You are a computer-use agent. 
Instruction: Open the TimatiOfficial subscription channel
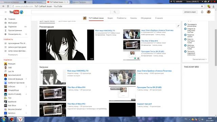coord(14,90)
